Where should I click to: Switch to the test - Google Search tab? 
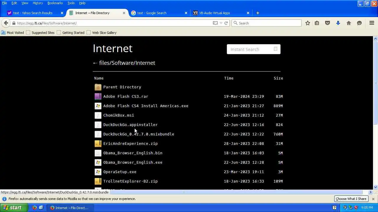click(157, 13)
